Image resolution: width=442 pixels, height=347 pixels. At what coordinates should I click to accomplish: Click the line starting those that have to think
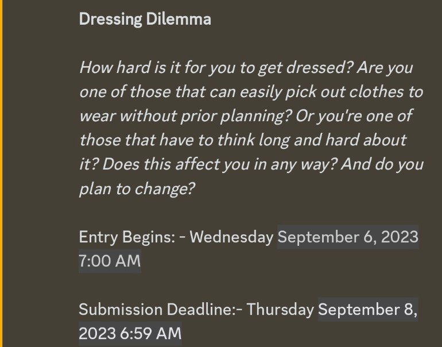click(x=243, y=140)
